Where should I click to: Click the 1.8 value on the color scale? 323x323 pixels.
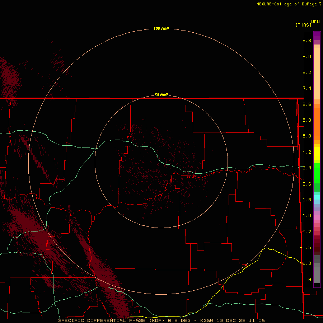click(307, 200)
